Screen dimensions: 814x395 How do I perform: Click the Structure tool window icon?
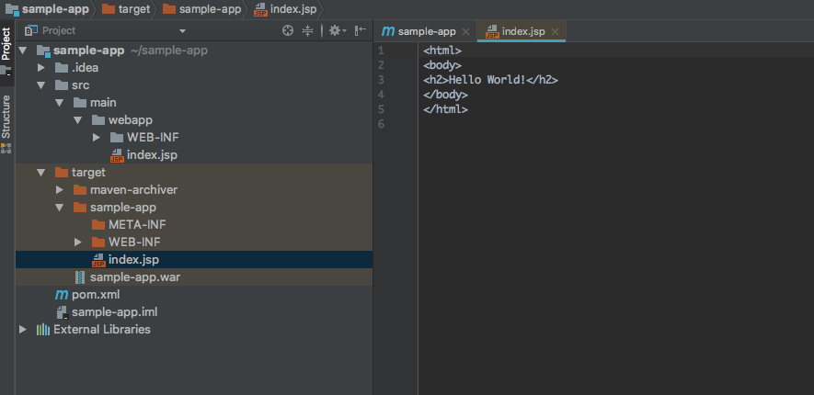pyautogui.click(x=6, y=149)
